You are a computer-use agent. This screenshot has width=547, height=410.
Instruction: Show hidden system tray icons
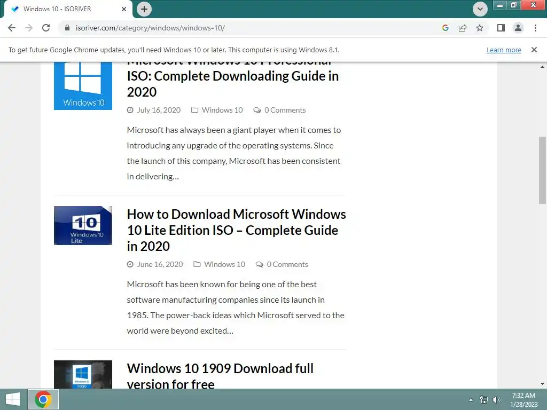(471, 400)
